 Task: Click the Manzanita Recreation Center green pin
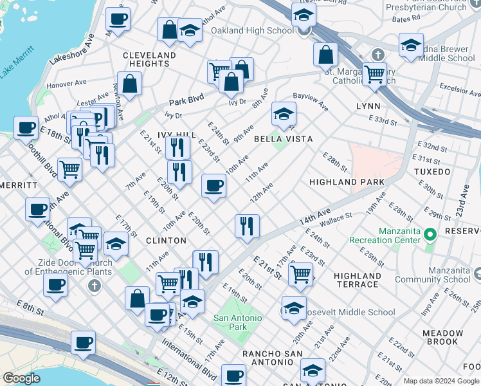[x=430, y=235]
